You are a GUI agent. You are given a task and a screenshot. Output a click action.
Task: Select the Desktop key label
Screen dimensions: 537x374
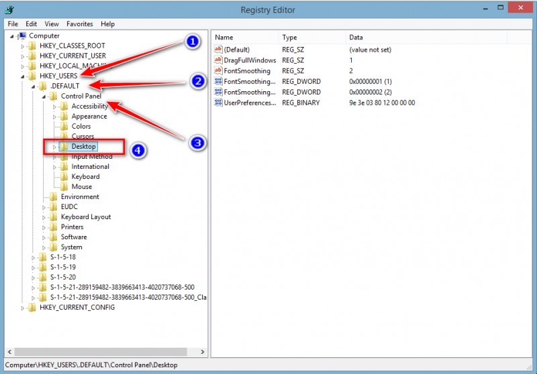pyautogui.click(x=83, y=146)
